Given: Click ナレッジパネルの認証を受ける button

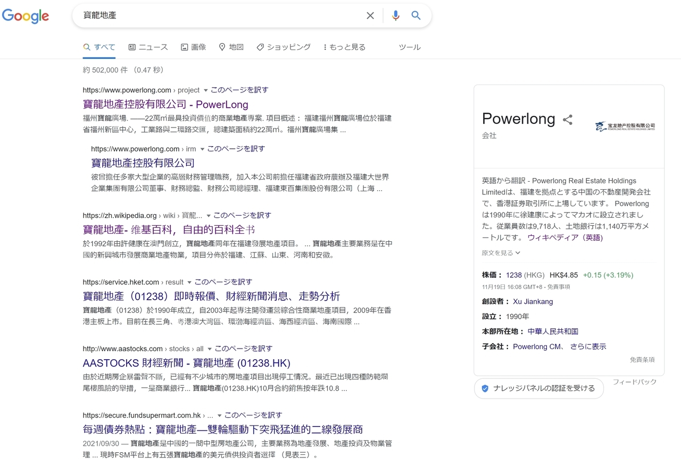Looking at the screenshot, I should (x=538, y=388).
